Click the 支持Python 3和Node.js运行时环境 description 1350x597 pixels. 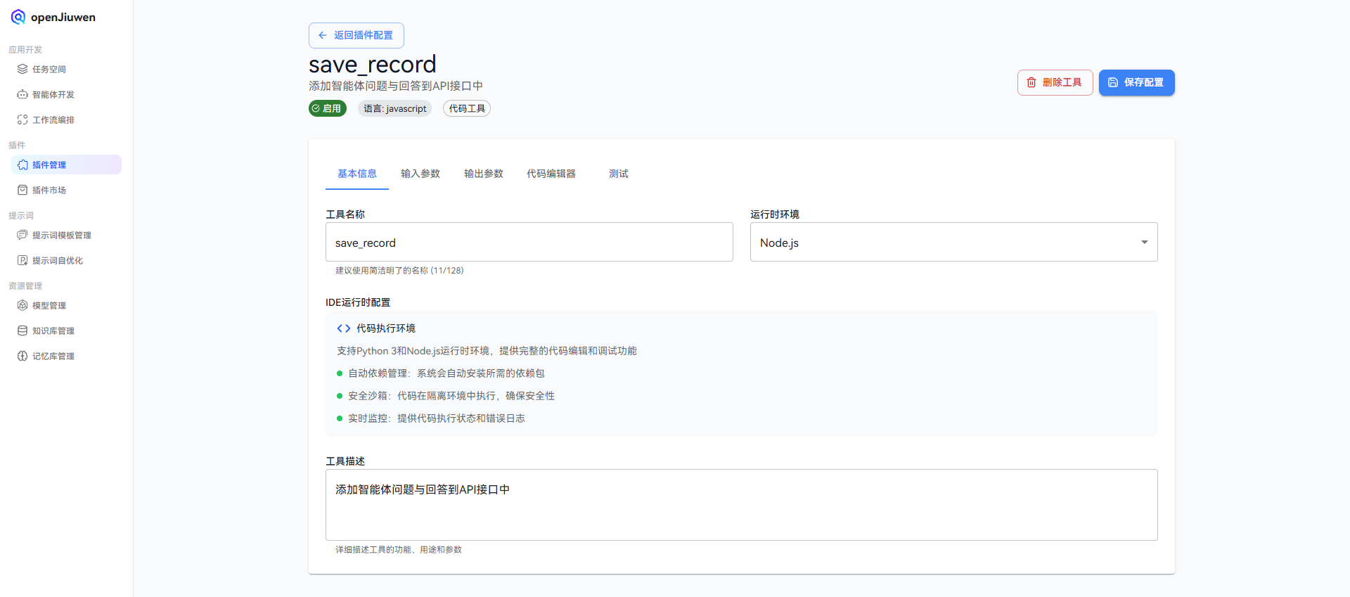tap(487, 351)
